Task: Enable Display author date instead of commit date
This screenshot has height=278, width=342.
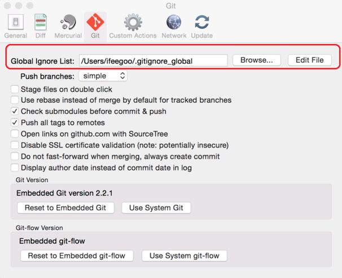Action: 15,168
